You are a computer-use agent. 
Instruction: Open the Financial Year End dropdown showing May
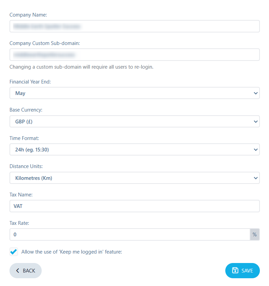point(134,93)
